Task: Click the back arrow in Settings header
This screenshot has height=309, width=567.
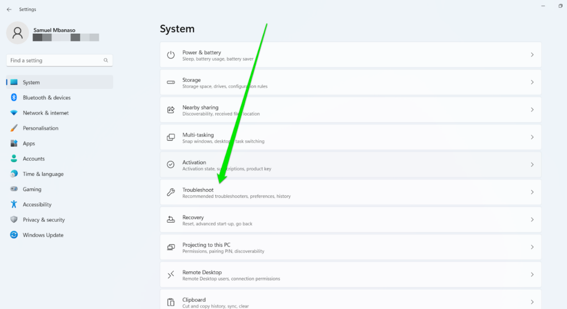Action: [x=9, y=9]
